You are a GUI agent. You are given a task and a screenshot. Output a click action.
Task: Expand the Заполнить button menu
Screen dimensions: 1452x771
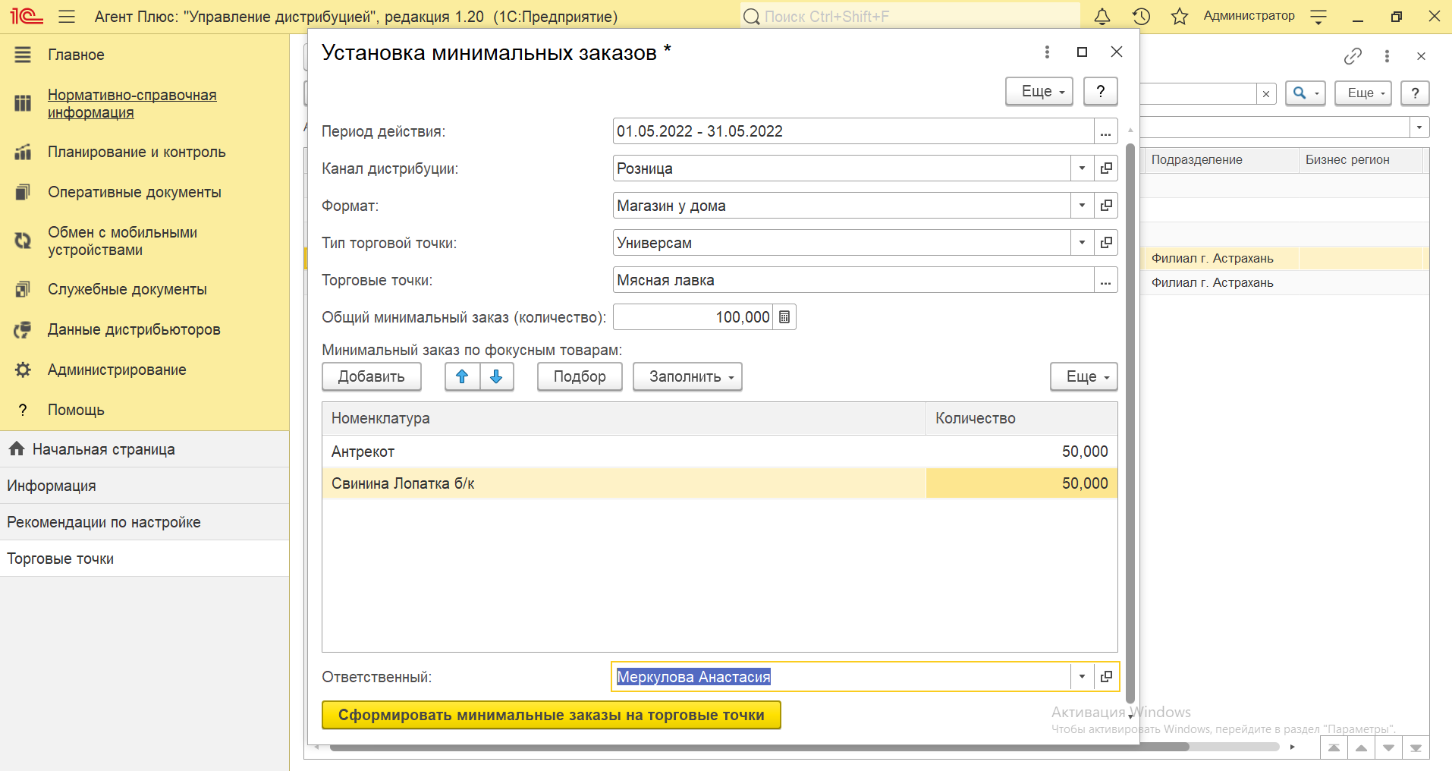tap(687, 376)
